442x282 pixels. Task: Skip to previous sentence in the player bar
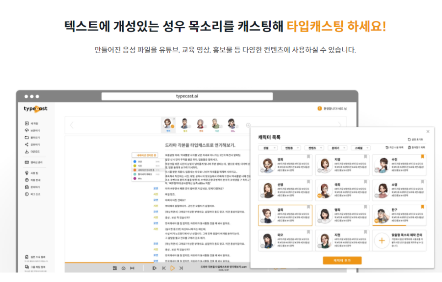(x=164, y=268)
